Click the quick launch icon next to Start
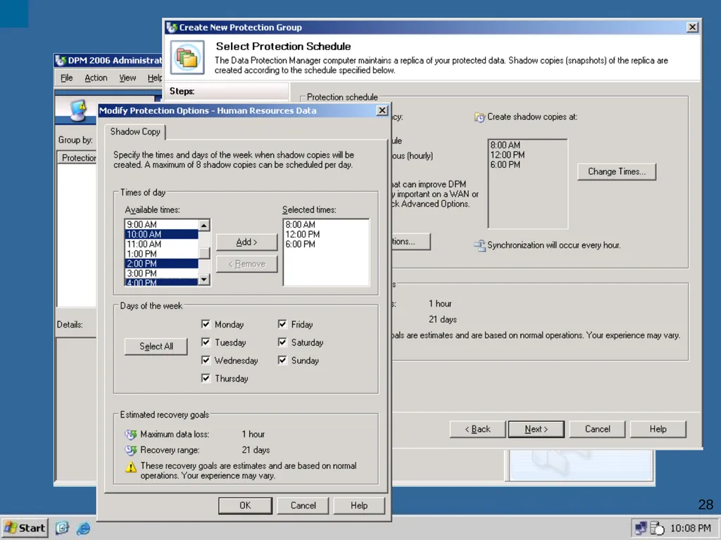721x540 pixels. [62, 528]
